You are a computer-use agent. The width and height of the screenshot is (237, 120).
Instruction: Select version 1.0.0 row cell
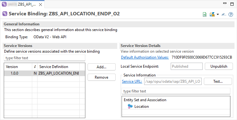pyautogui.click(x=18, y=73)
